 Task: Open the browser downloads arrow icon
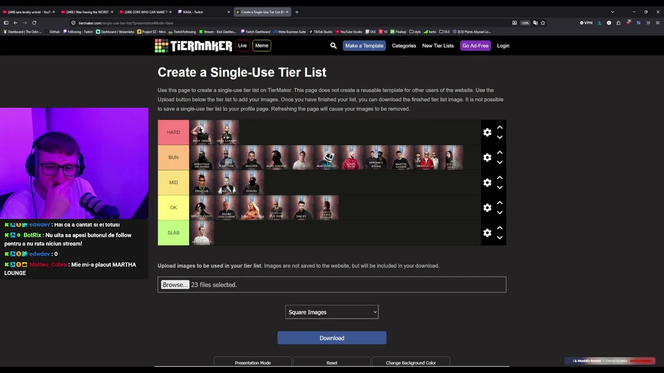point(600,23)
